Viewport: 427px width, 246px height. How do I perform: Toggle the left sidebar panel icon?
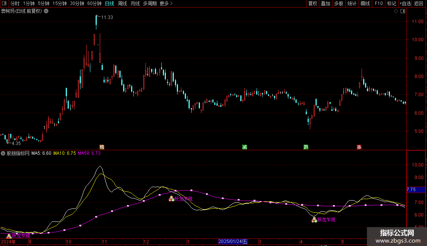point(4,3)
